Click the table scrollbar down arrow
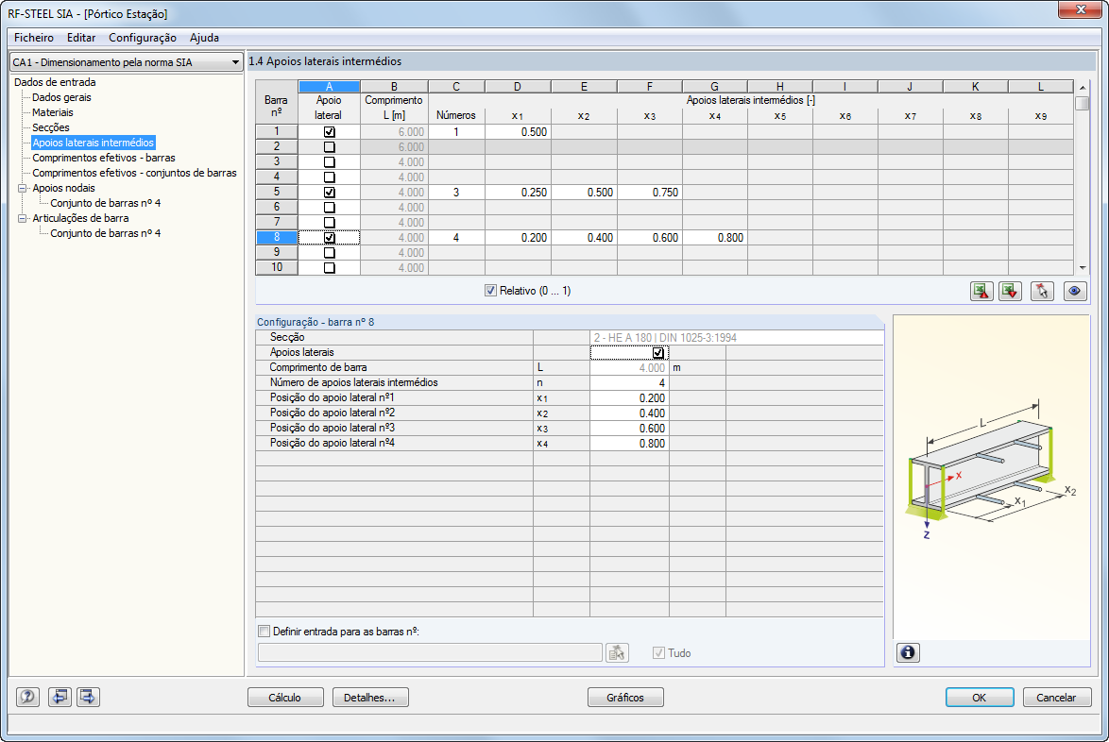Viewport: 1109px width, 742px height. click(1083, 268)
